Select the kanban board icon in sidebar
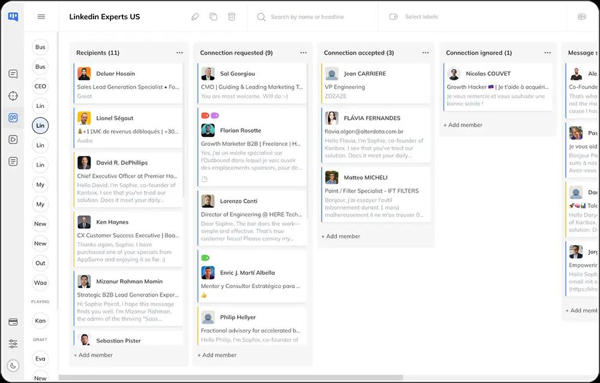 point(13,118)
